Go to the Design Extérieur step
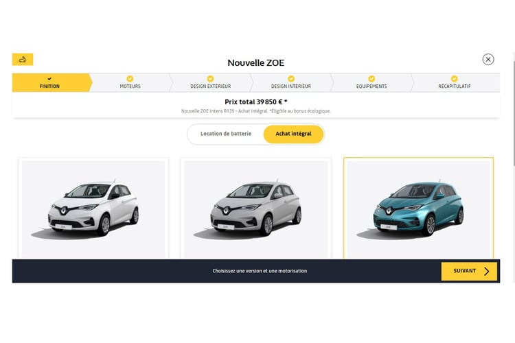The width and height of the screenshot is (515, 343). (211, 82)
